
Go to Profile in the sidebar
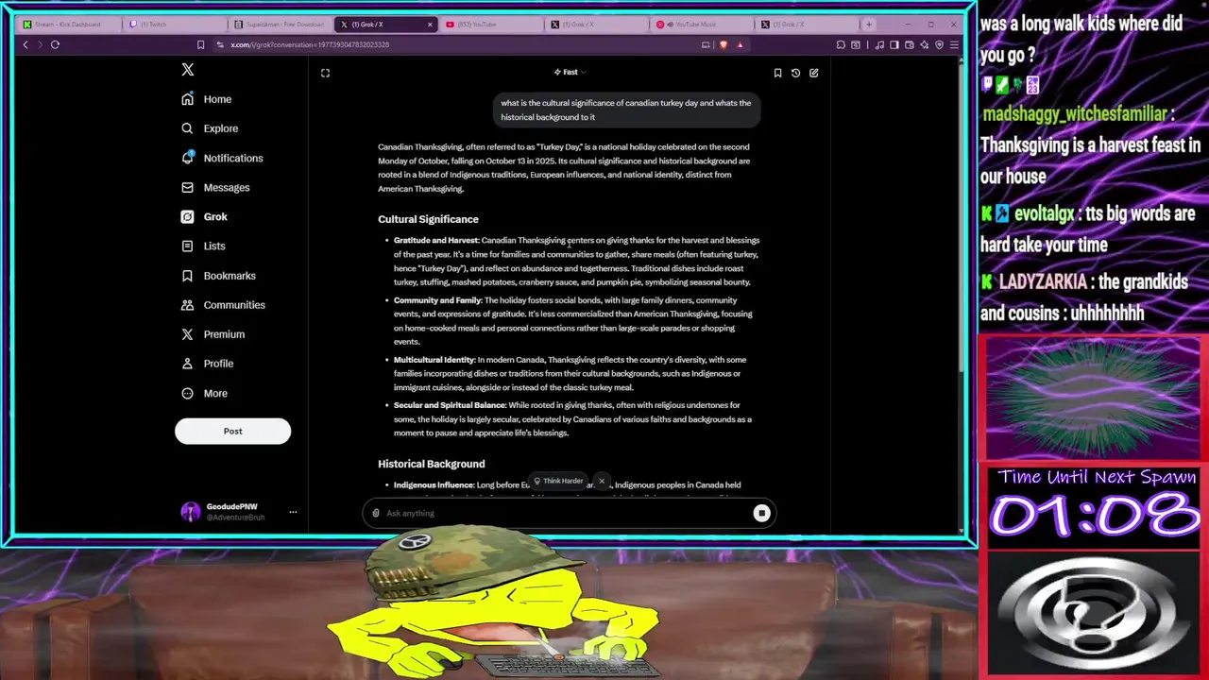click(207, 364)
